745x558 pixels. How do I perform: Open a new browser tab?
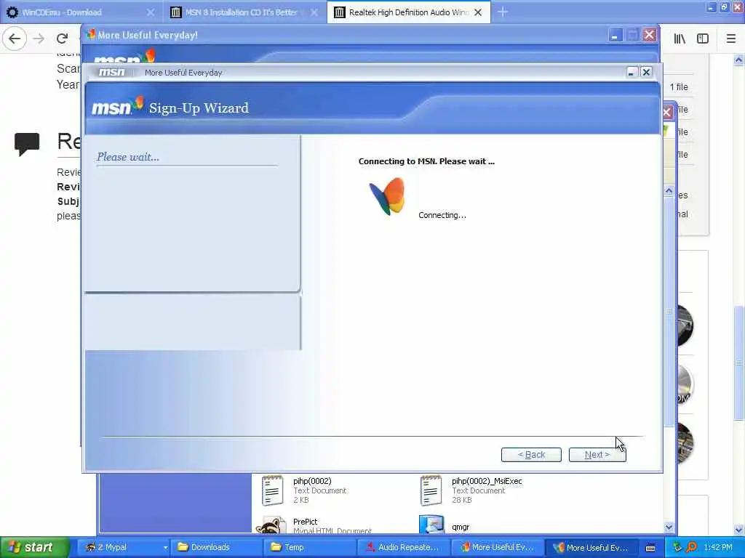click(503, 12)
